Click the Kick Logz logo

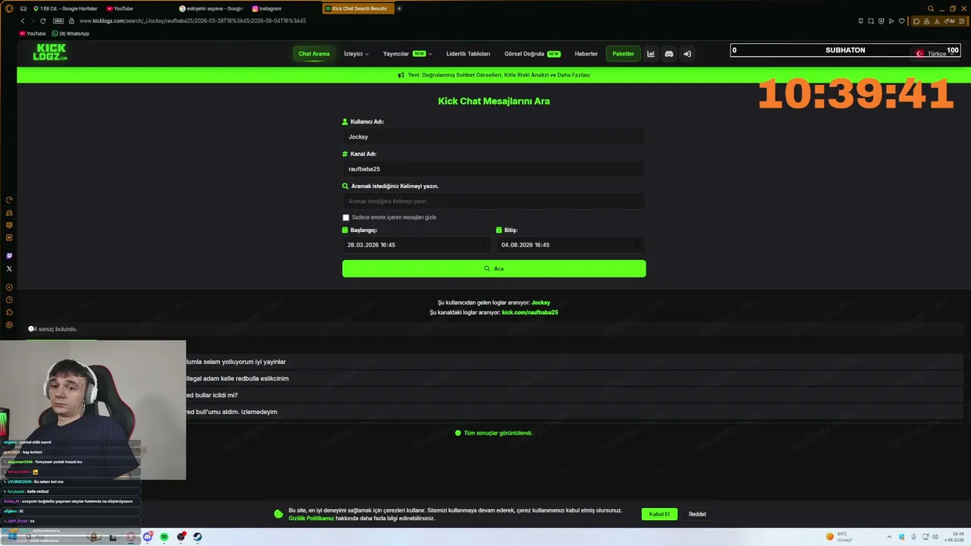pyautogui.click(x=50, y=52)
